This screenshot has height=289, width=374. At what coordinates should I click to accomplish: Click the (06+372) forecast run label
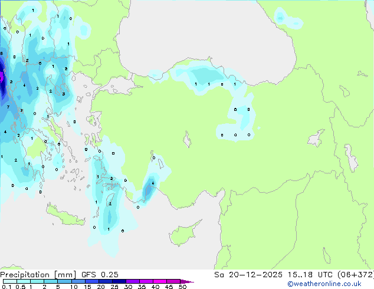point(352,275)
